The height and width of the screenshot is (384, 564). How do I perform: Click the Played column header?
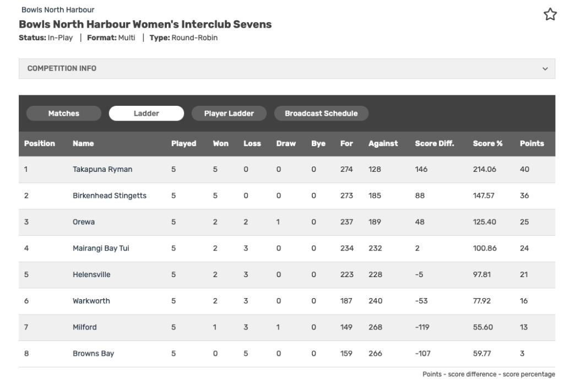coord(184,143)
